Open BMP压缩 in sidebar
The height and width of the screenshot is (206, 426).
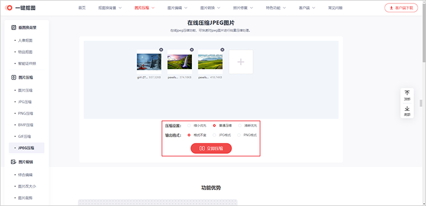[26, 125]
